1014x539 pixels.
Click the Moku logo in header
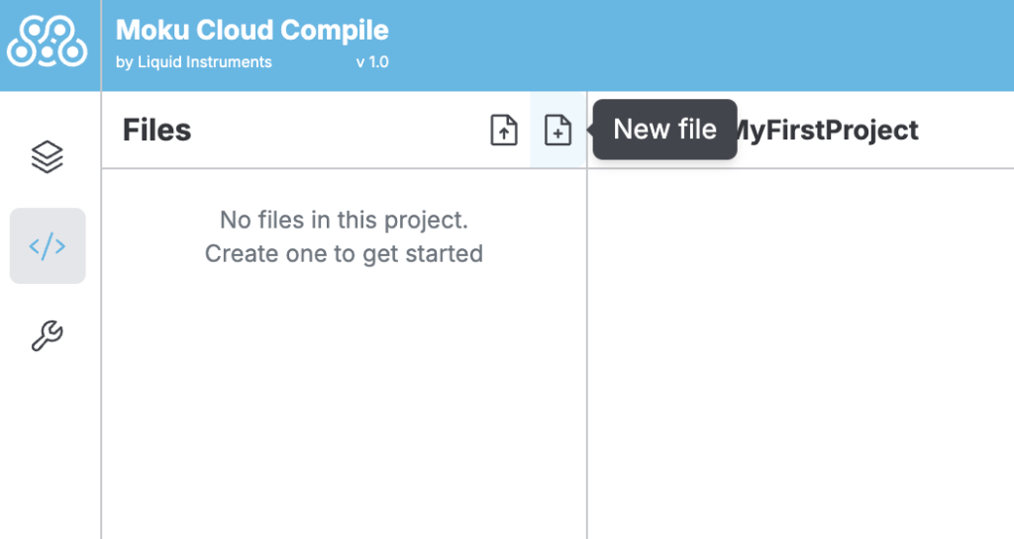48,43
